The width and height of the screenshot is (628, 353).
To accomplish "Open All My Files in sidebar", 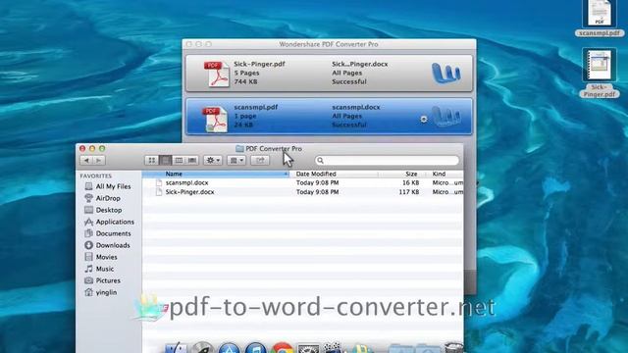I will 108,186.
